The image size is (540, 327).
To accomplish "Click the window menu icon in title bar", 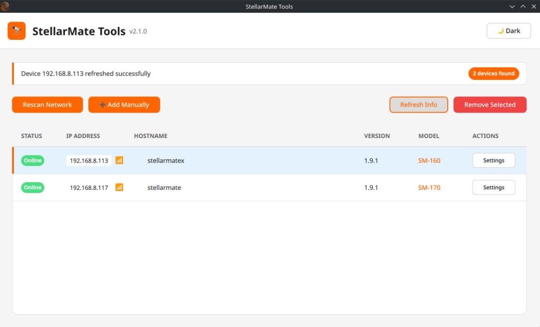I will pyautogui.click(x=5, y=6).
